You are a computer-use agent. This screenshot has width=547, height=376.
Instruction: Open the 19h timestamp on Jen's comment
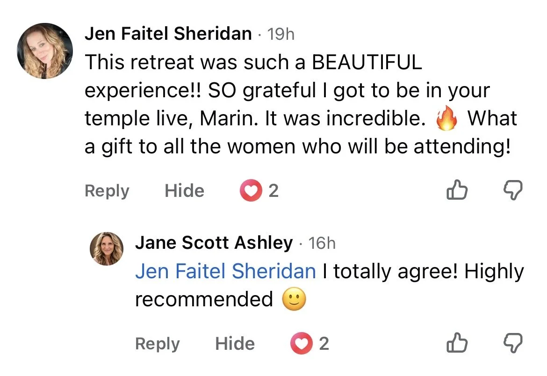click(281, 34)
